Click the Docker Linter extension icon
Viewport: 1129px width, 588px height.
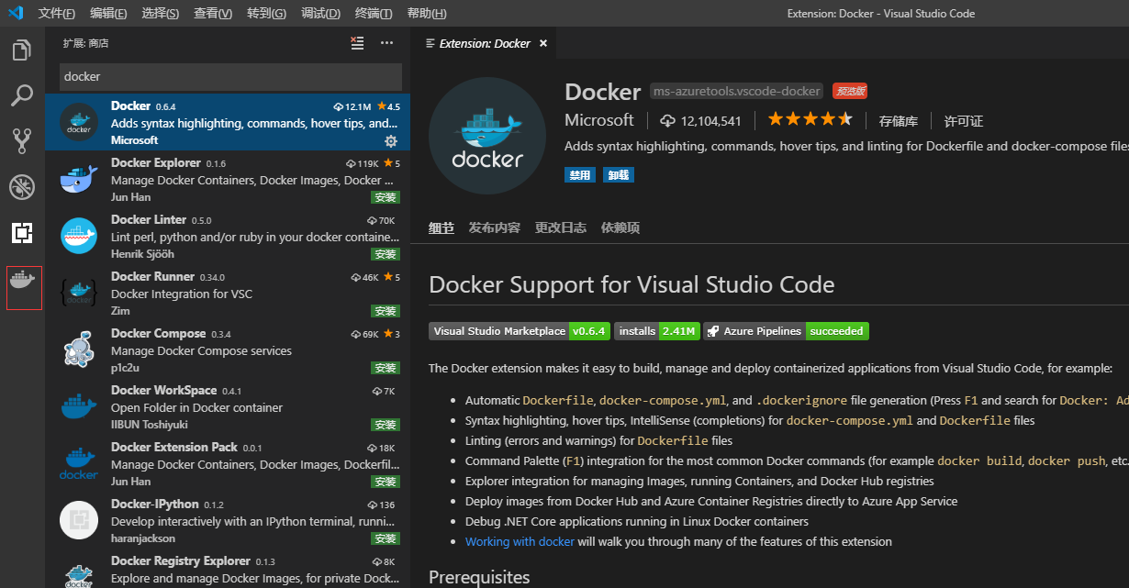(x=79, y=236)
